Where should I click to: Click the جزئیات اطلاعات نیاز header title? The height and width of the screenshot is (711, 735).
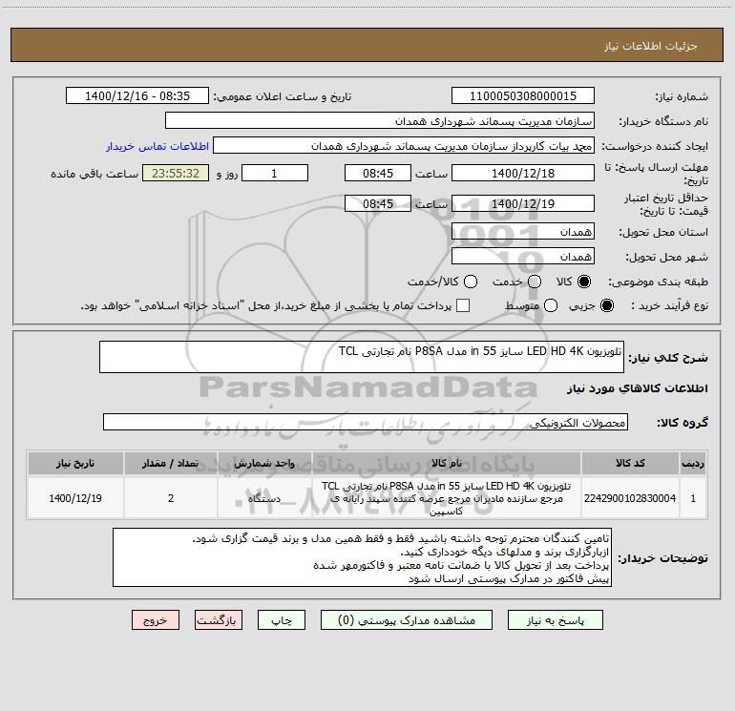tap(651, 46)
